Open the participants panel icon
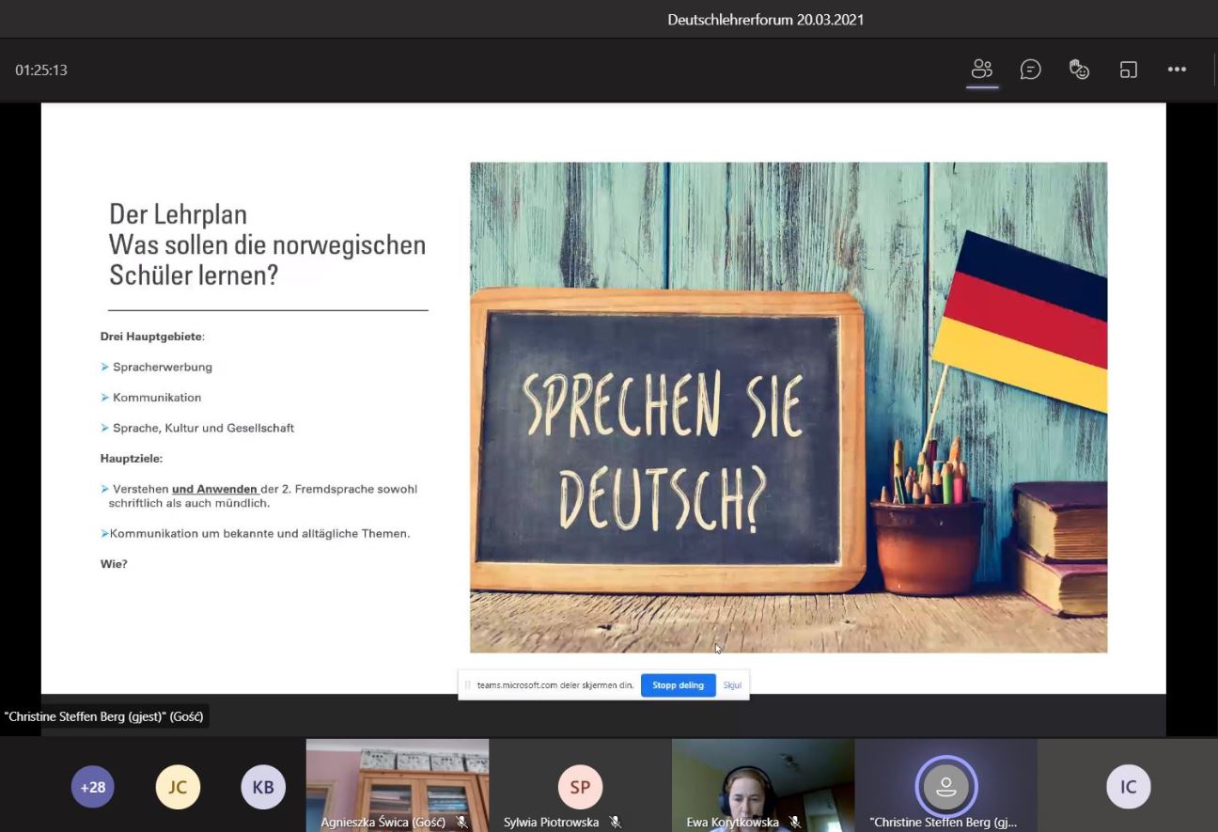Viewport: 1218px width, 832px height. [x=982, y=70]
